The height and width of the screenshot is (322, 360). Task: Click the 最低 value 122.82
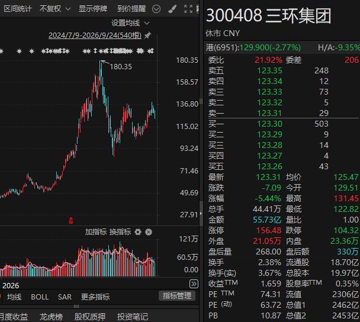(x=346, y=209)
